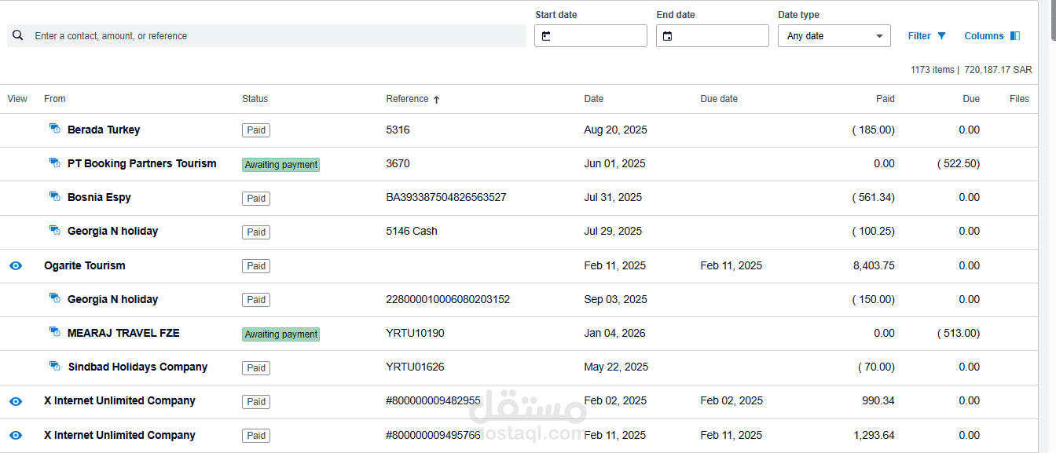View the Ogarite Tourism invoice via eye icon
This screenshot has width=1056, height=453.
coord(16,265)
